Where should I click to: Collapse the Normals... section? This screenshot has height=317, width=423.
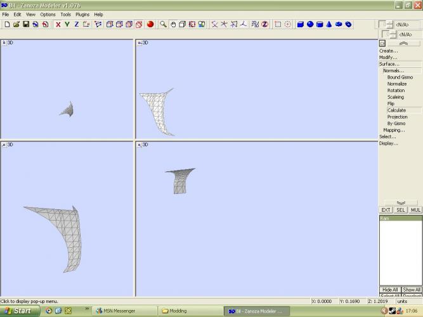[393, 70]
